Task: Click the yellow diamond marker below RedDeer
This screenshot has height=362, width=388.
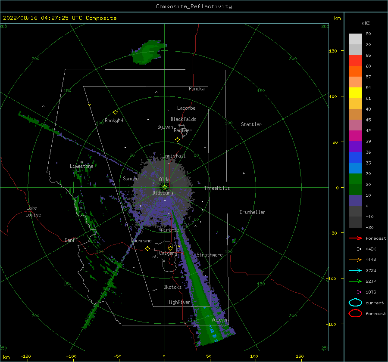Action: point(177,140)
